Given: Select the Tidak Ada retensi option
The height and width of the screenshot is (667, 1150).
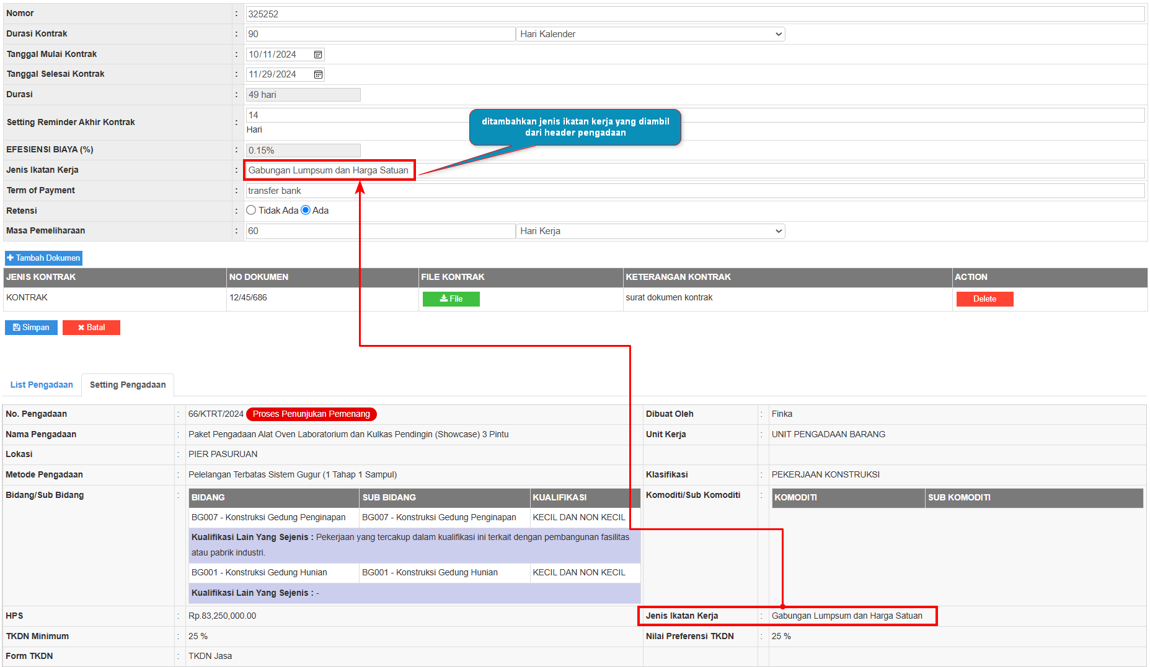Looking at the screenshot, I should [251, 211].
